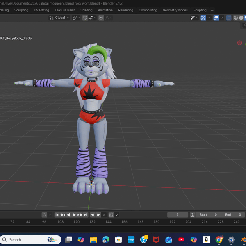Screen dimensions: 246x246
Task: Open Amazon from the taskbar
Action: tap(206, 239)
